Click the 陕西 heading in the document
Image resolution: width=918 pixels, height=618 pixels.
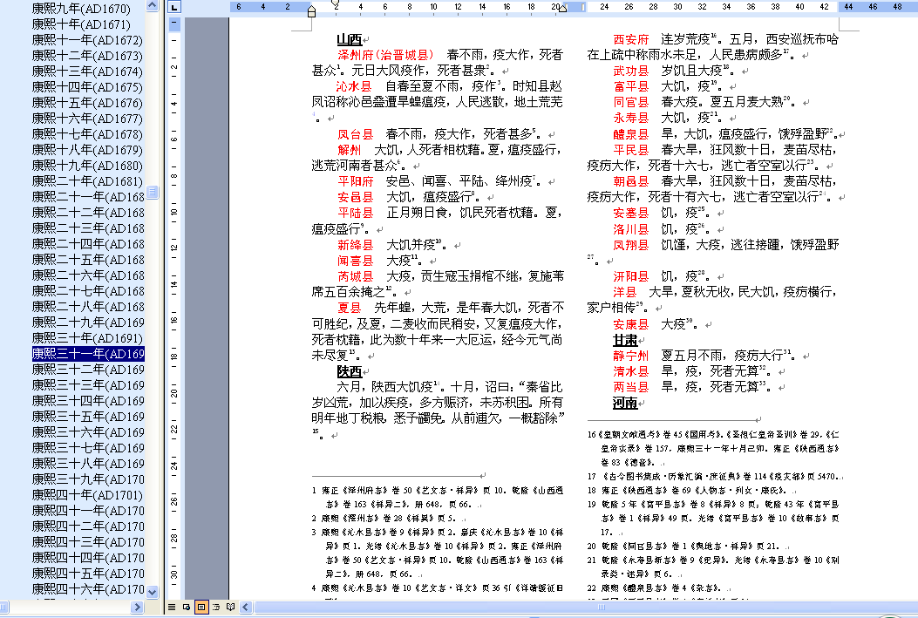(x=324, y=370)
